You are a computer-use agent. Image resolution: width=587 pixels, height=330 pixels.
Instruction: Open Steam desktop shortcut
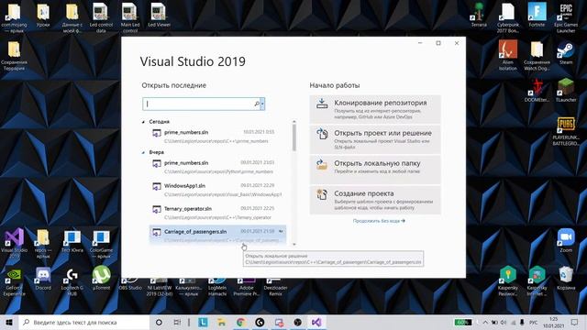[566, 53]
